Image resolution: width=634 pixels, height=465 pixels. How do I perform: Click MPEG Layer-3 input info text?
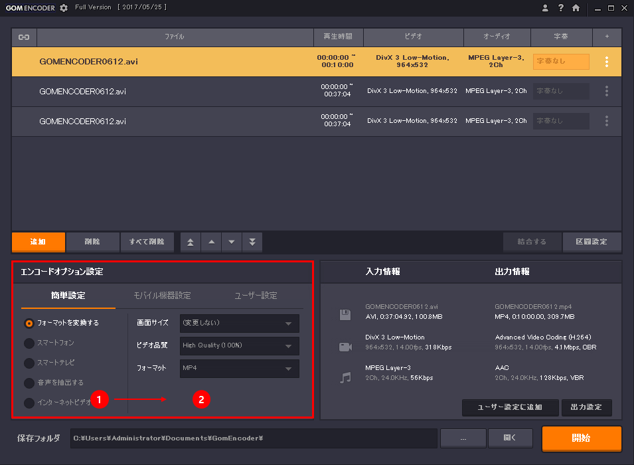[x=388, y=368]
